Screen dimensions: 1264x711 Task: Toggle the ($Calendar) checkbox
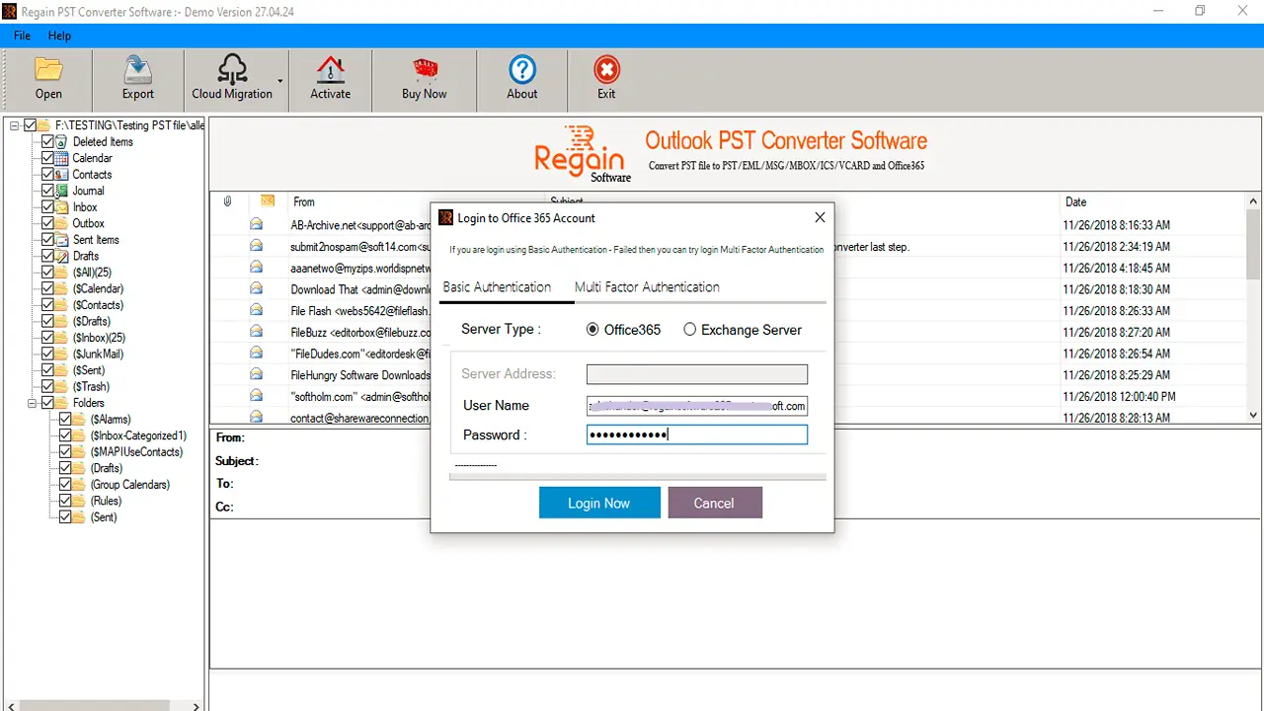pyautogui.click(x=47, y=288)
